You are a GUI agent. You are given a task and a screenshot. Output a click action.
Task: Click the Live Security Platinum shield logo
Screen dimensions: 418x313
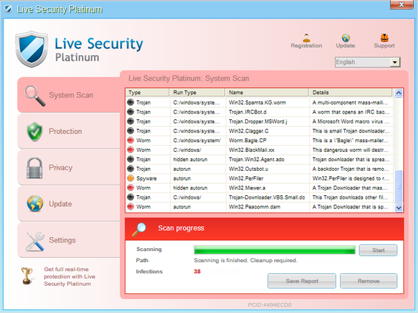pyautogui.click(x=32, y=49)
